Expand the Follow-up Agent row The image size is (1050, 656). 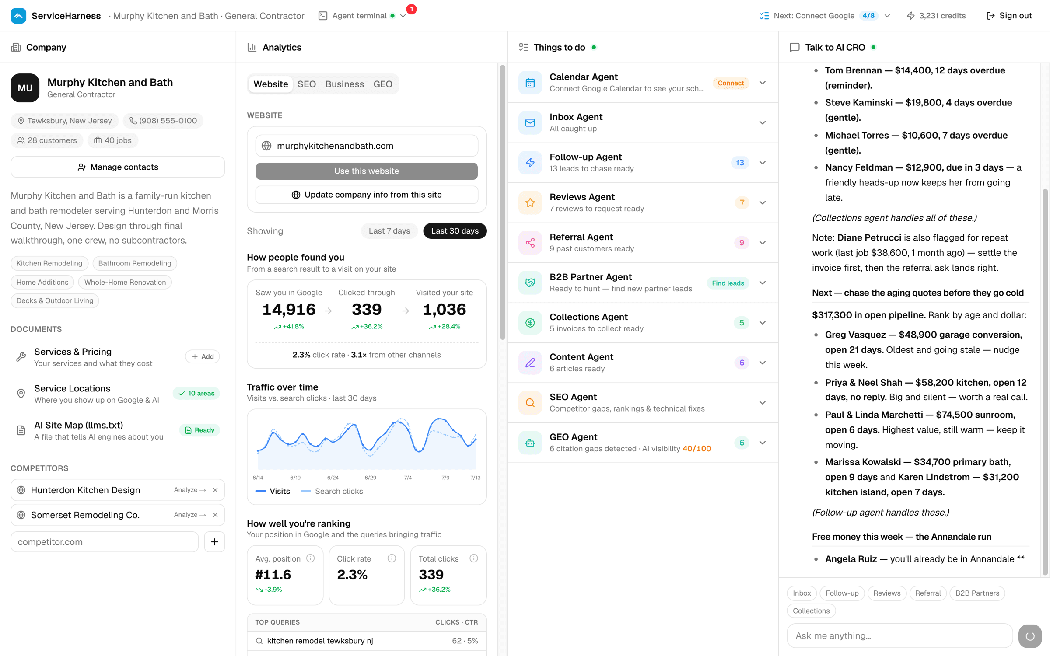click(763, 163)
